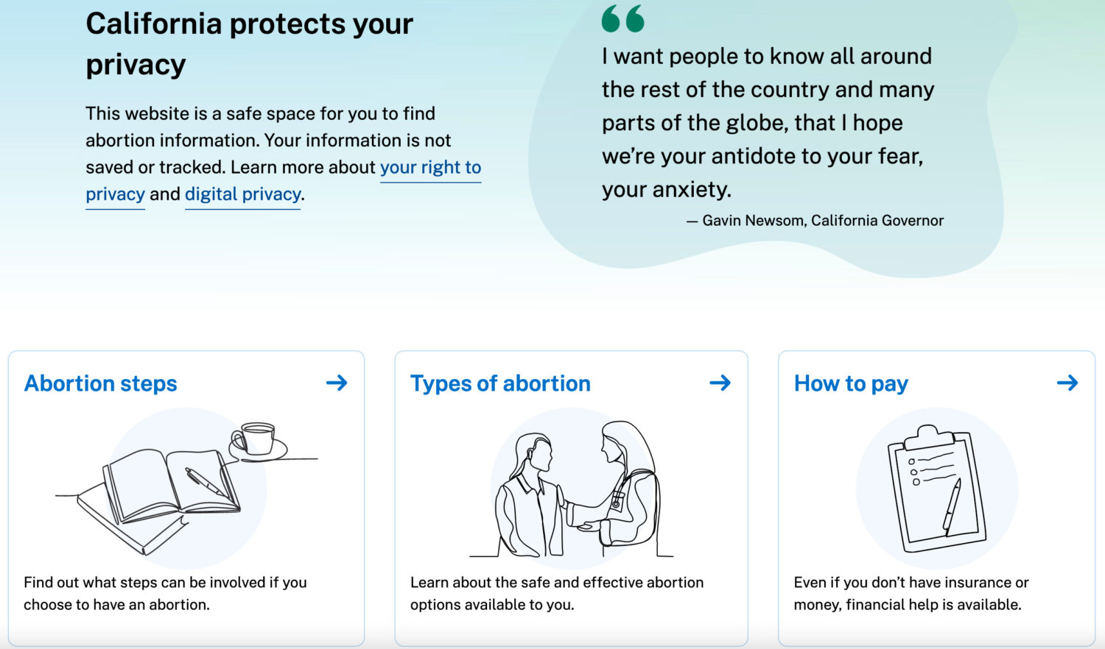This screenshot has width=1105, height=649.
Task: Click the 'California protects your privacy' heading
Action: (x=249, y=44)
